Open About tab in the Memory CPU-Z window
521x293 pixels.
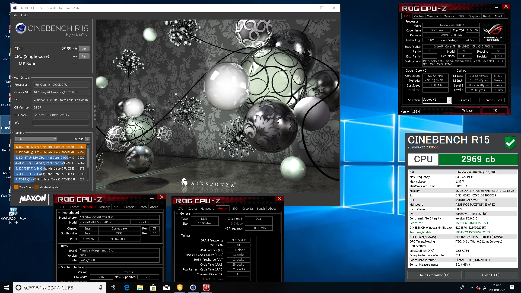click(272, 209)
